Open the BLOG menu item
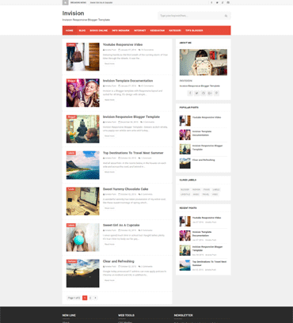The width and height of the screenshot is (293, 323). 82,30
